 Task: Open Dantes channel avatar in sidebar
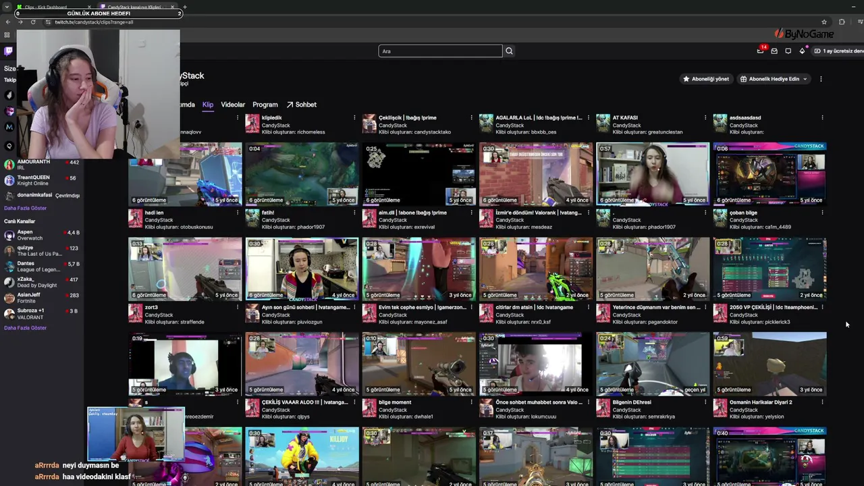tap(9, 267)
